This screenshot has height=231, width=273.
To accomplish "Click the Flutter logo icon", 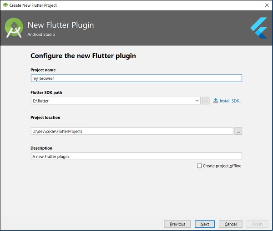I will point(259,27).
